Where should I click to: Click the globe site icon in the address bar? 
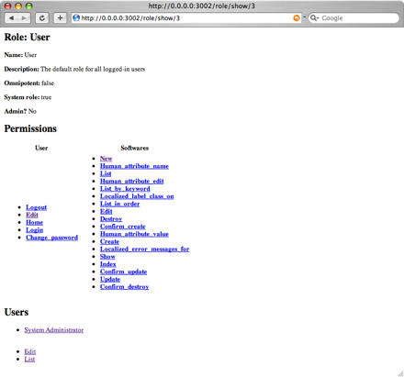[x=76, y=18]
